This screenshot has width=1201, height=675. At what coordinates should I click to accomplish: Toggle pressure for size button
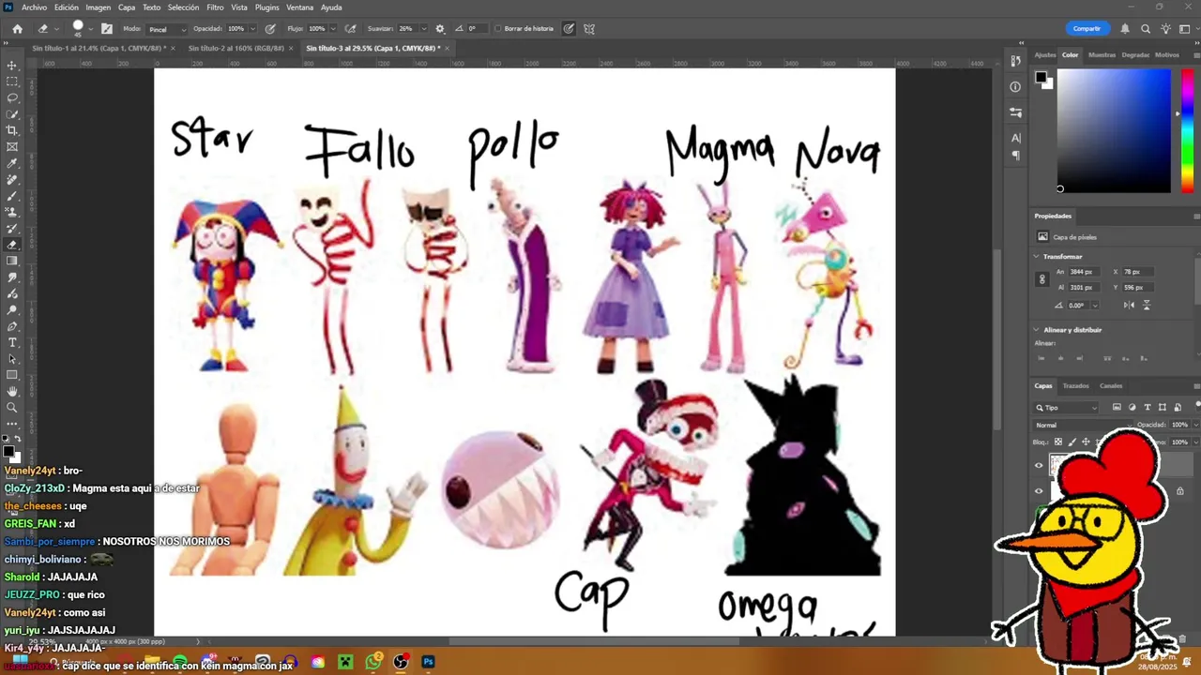point(569,29)
